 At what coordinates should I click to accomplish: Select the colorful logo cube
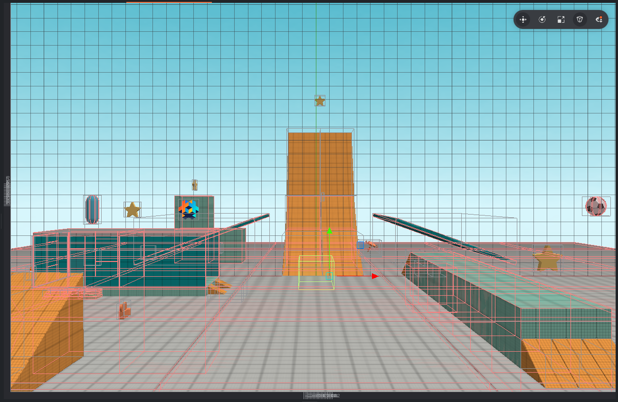coord(189,209)
